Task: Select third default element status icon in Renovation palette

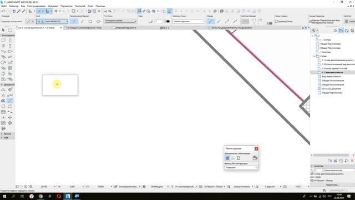Action: [239, 158]
